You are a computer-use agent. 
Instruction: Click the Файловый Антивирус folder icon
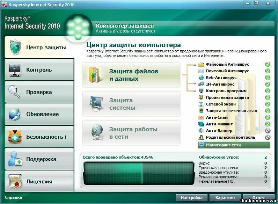[201, 64]
